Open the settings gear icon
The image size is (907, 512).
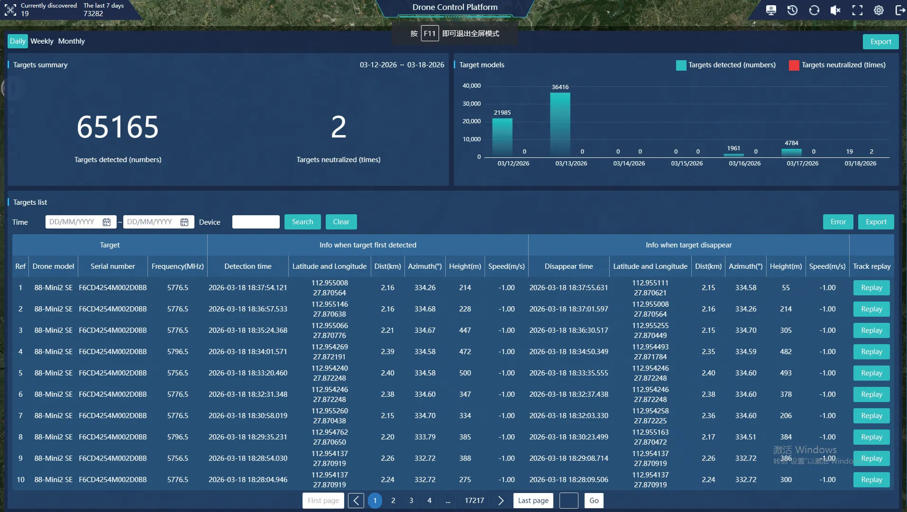pos(879,10)
